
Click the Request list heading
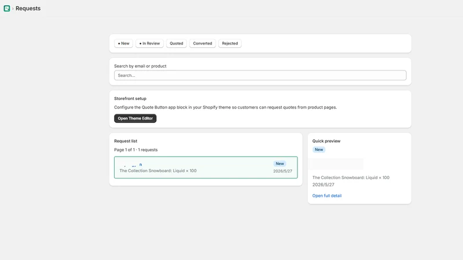click(x=126, y=141)
